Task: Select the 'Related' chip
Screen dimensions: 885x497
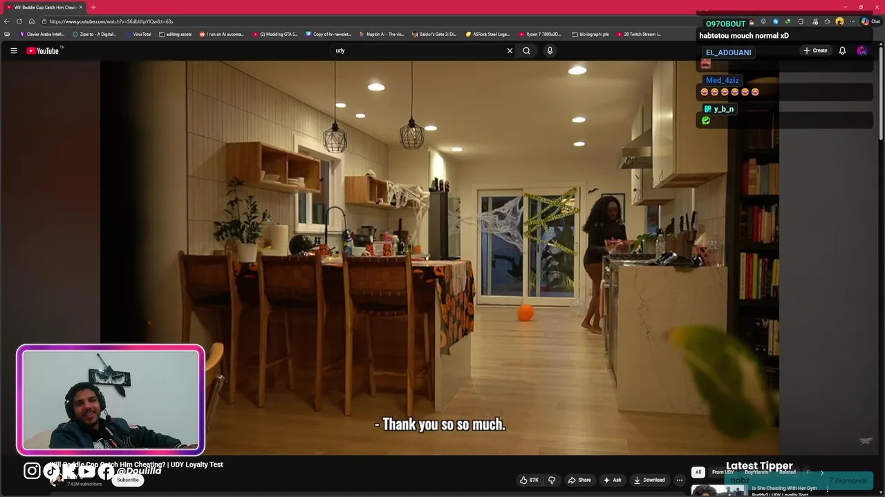Action: click(788, 472)
